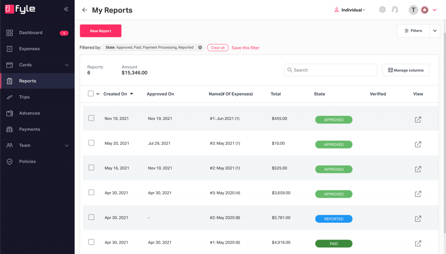
Task: Click Save this filter link
Action: coord(245,47)
